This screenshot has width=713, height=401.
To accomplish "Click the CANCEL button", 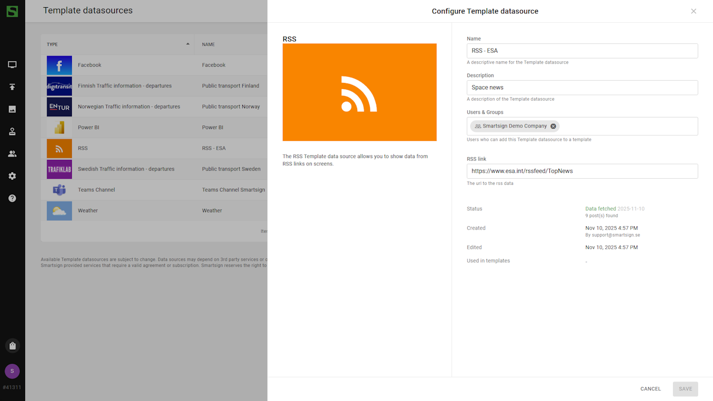I will click(x=650, y=389).
